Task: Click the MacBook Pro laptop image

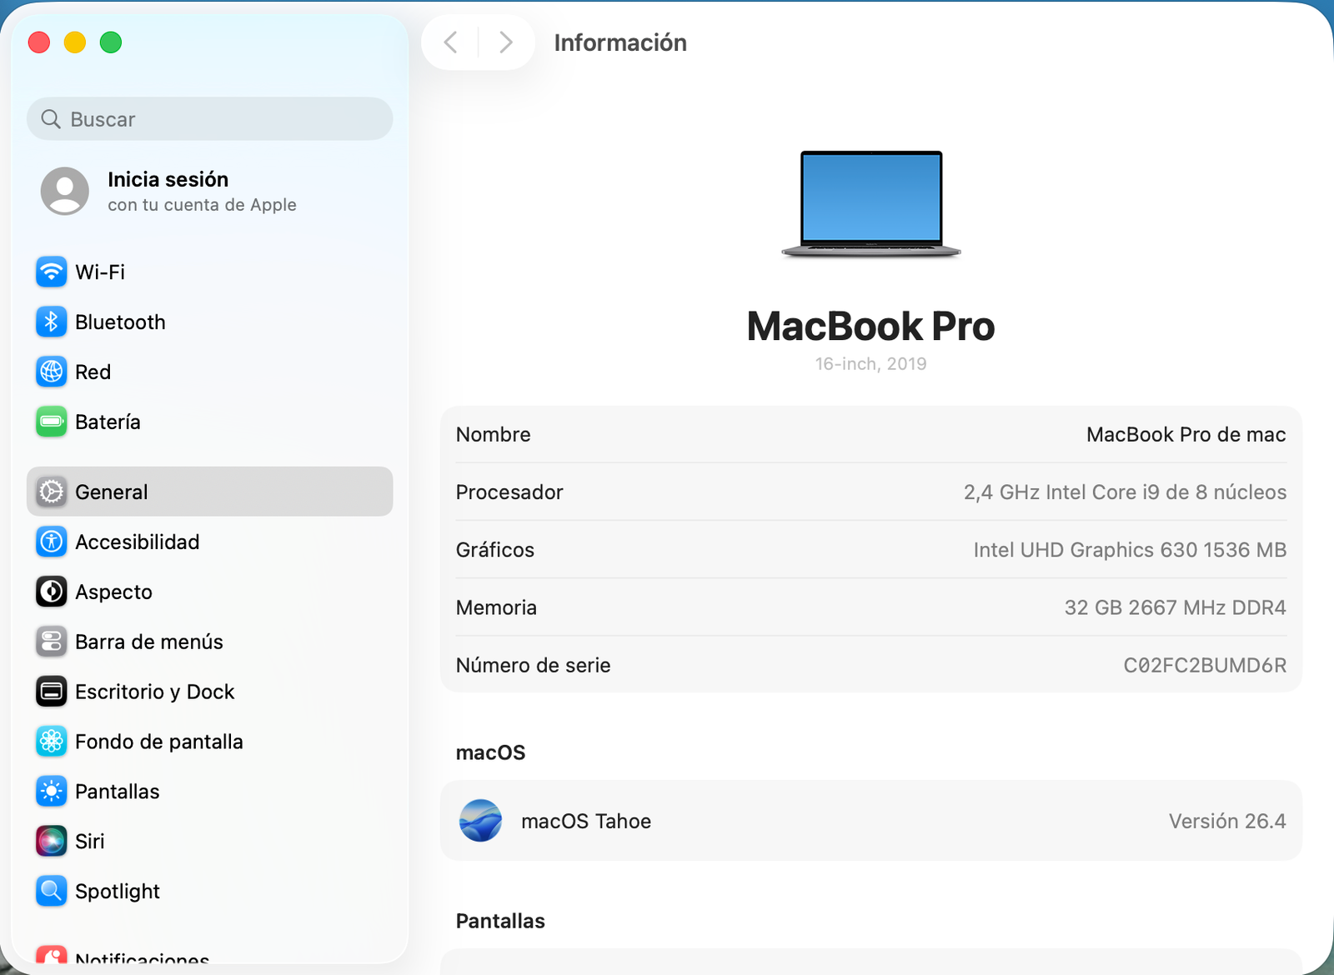Action: point(870,204)
